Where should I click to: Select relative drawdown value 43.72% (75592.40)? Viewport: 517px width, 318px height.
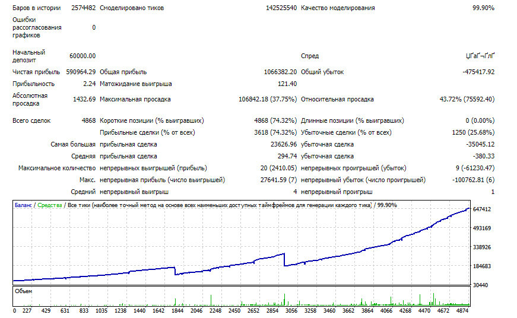coord(467,99)
